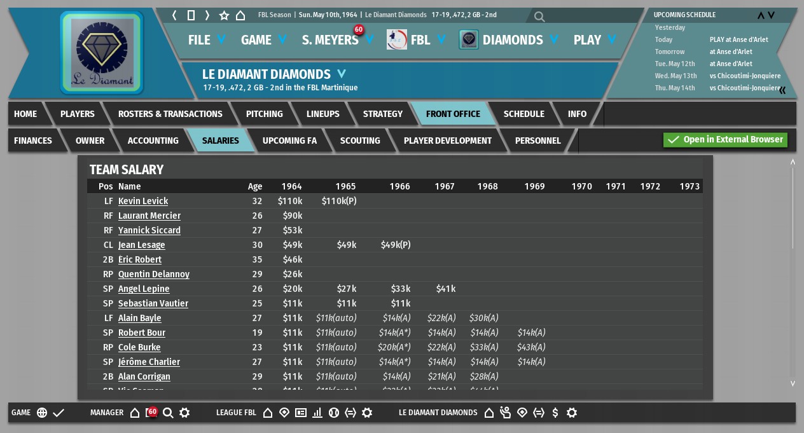
Task: Click the checkmark icon in Game toolbar
Action: point(59,413)
